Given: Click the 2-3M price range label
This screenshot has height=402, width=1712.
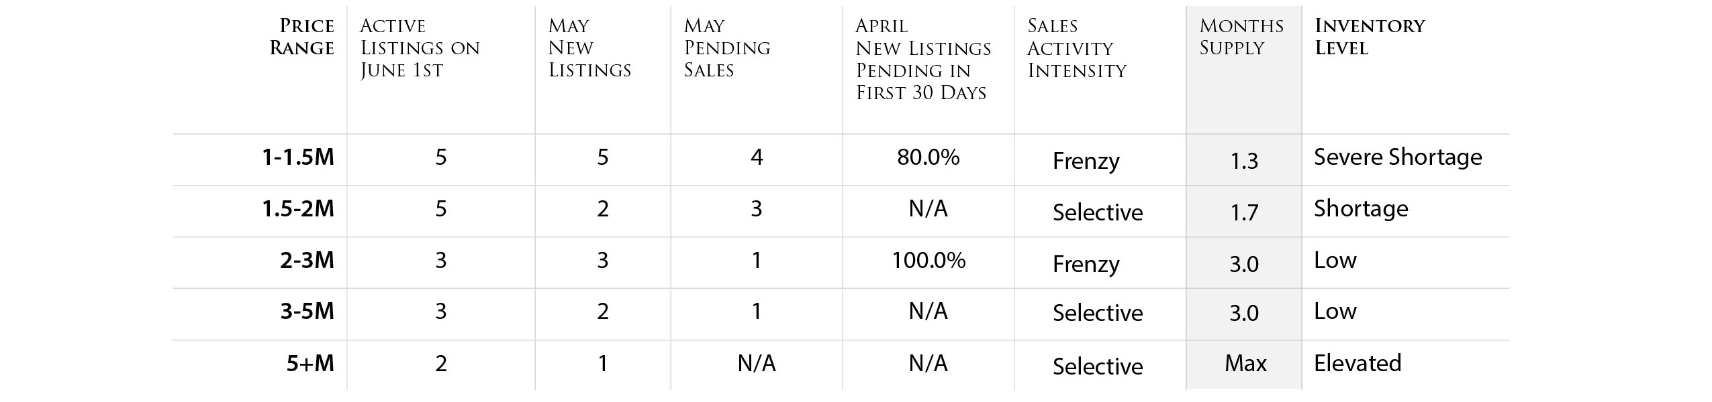Looking at the screenshot, I should pyautogui.click(x=307, y=260).
